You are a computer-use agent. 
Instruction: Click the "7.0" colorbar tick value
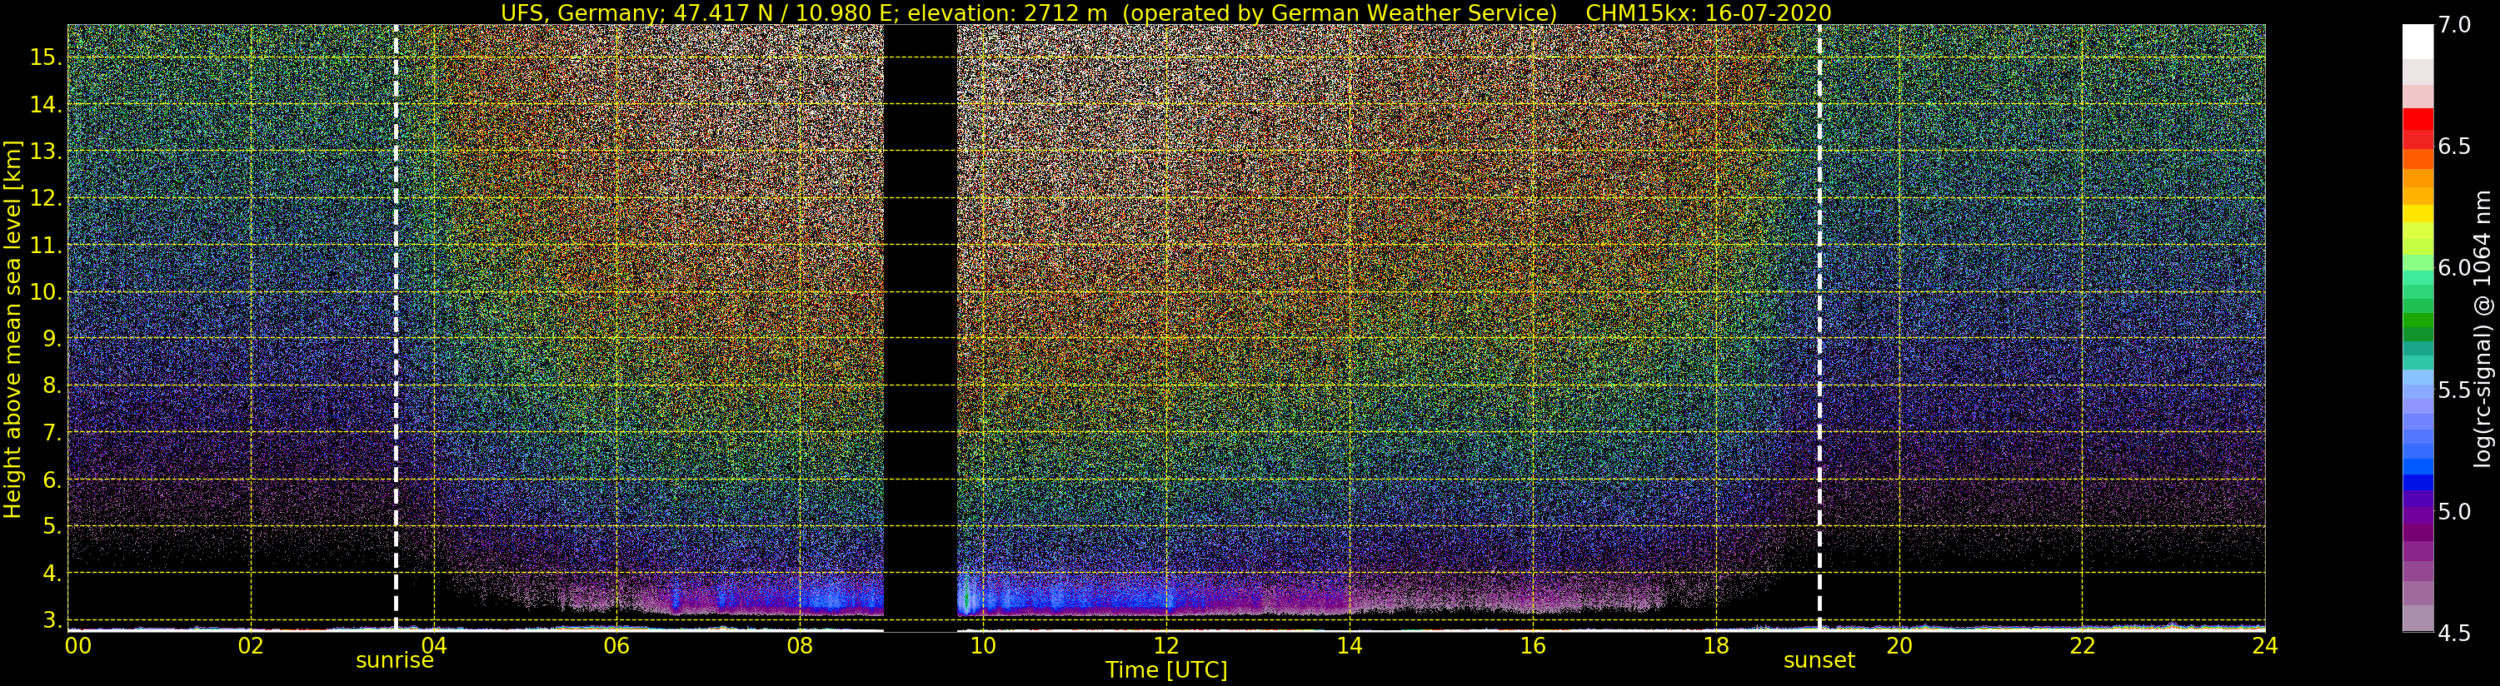coord(2454,25)
